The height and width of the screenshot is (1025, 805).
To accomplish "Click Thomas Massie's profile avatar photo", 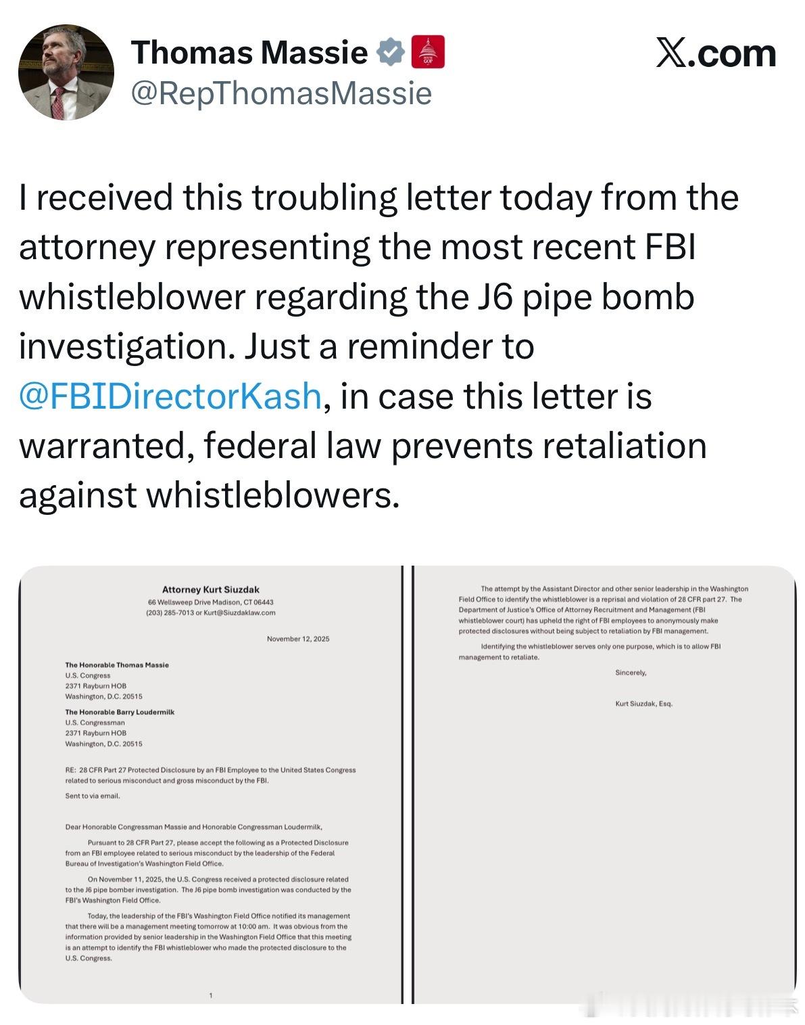I will click(66, 72).
